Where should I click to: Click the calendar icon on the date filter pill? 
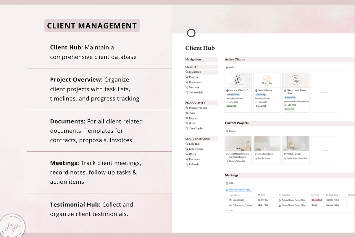(x=227, y=190)
